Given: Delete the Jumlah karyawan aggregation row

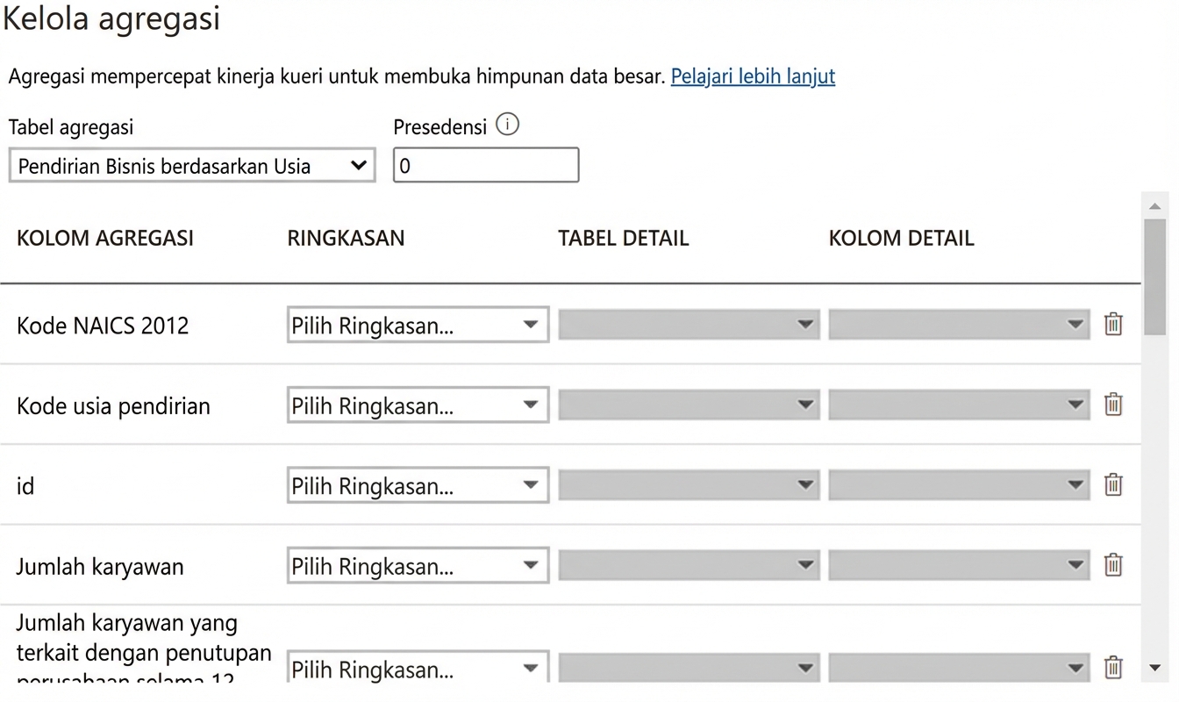Looking at the screenshot, I should (1112, 565).
